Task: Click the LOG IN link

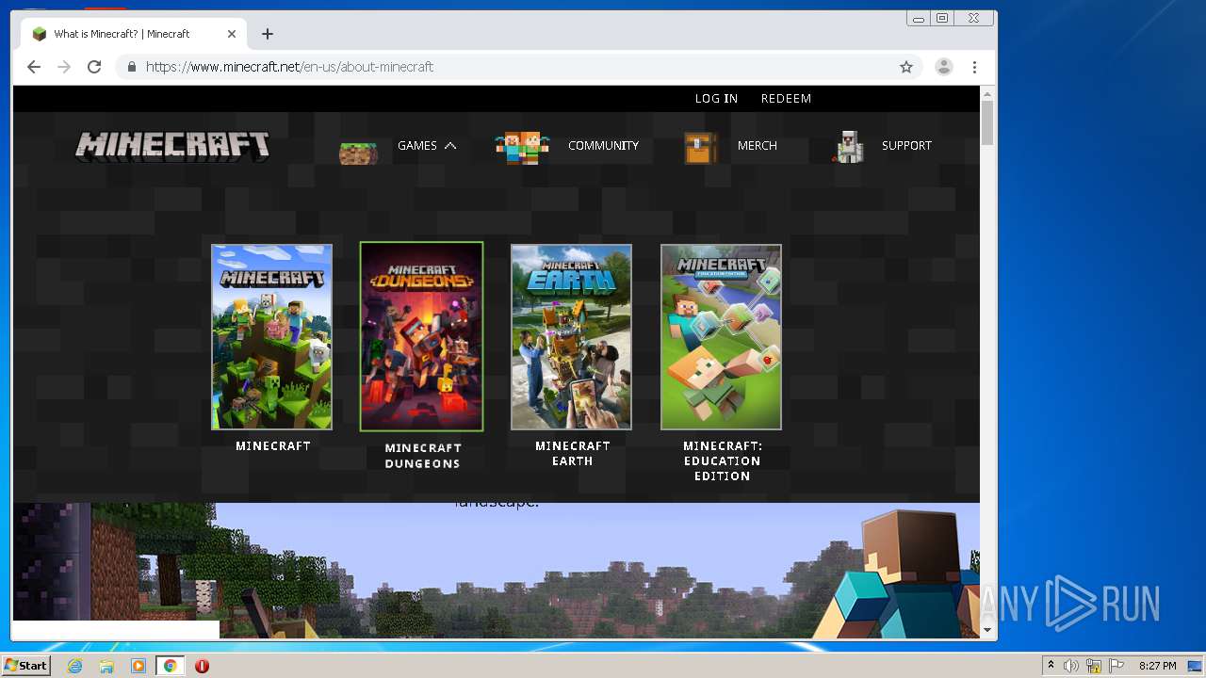Action: click(716, 99)
